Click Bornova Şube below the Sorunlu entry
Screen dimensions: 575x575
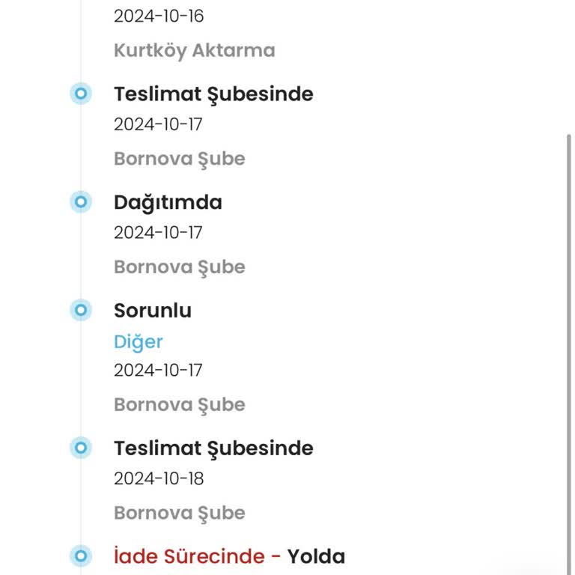coord(180,405)
